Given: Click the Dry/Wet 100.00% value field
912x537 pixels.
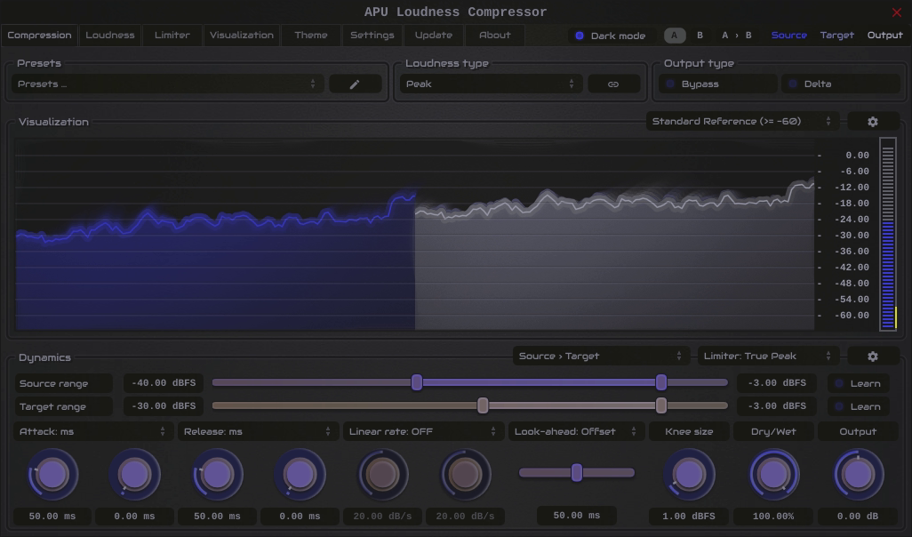Looking at the screenshot, I should click(773, 516).
